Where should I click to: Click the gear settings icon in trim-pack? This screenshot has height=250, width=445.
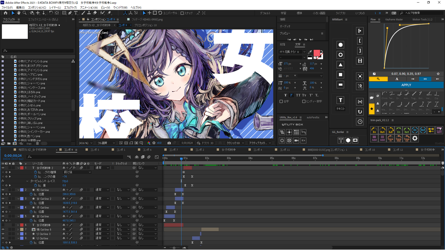pyautogui.click(x=415, y=138)
